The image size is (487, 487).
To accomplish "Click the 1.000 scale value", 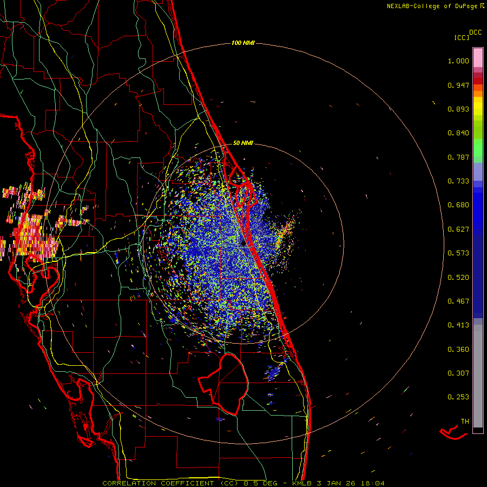I will tap(458, 61).
